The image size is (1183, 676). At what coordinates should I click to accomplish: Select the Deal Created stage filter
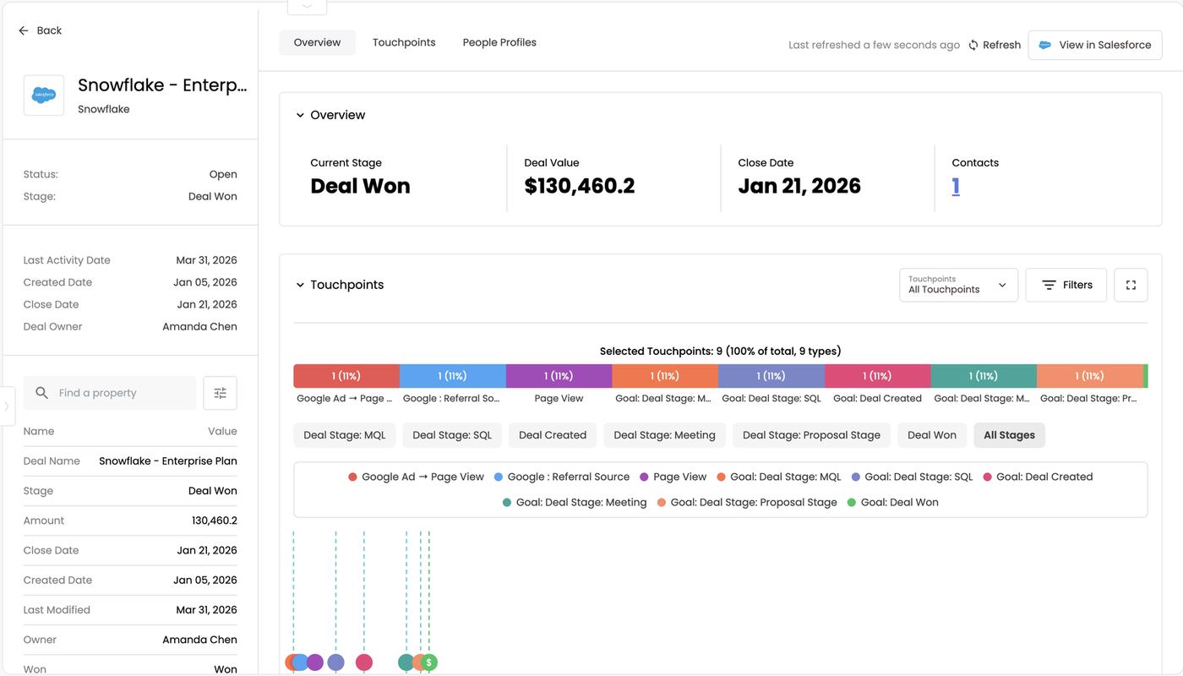coord(553,435)
